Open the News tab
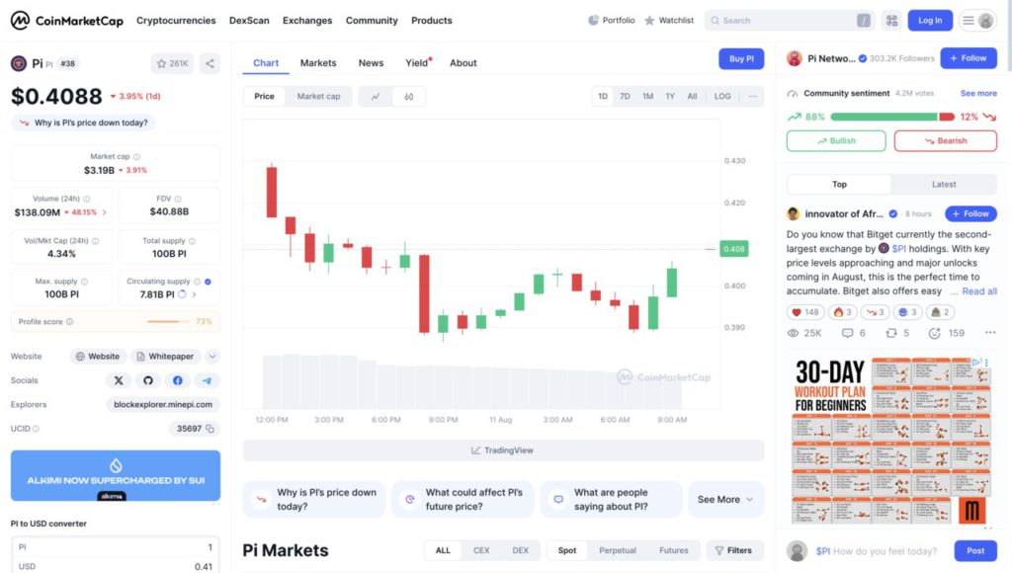 371,63
